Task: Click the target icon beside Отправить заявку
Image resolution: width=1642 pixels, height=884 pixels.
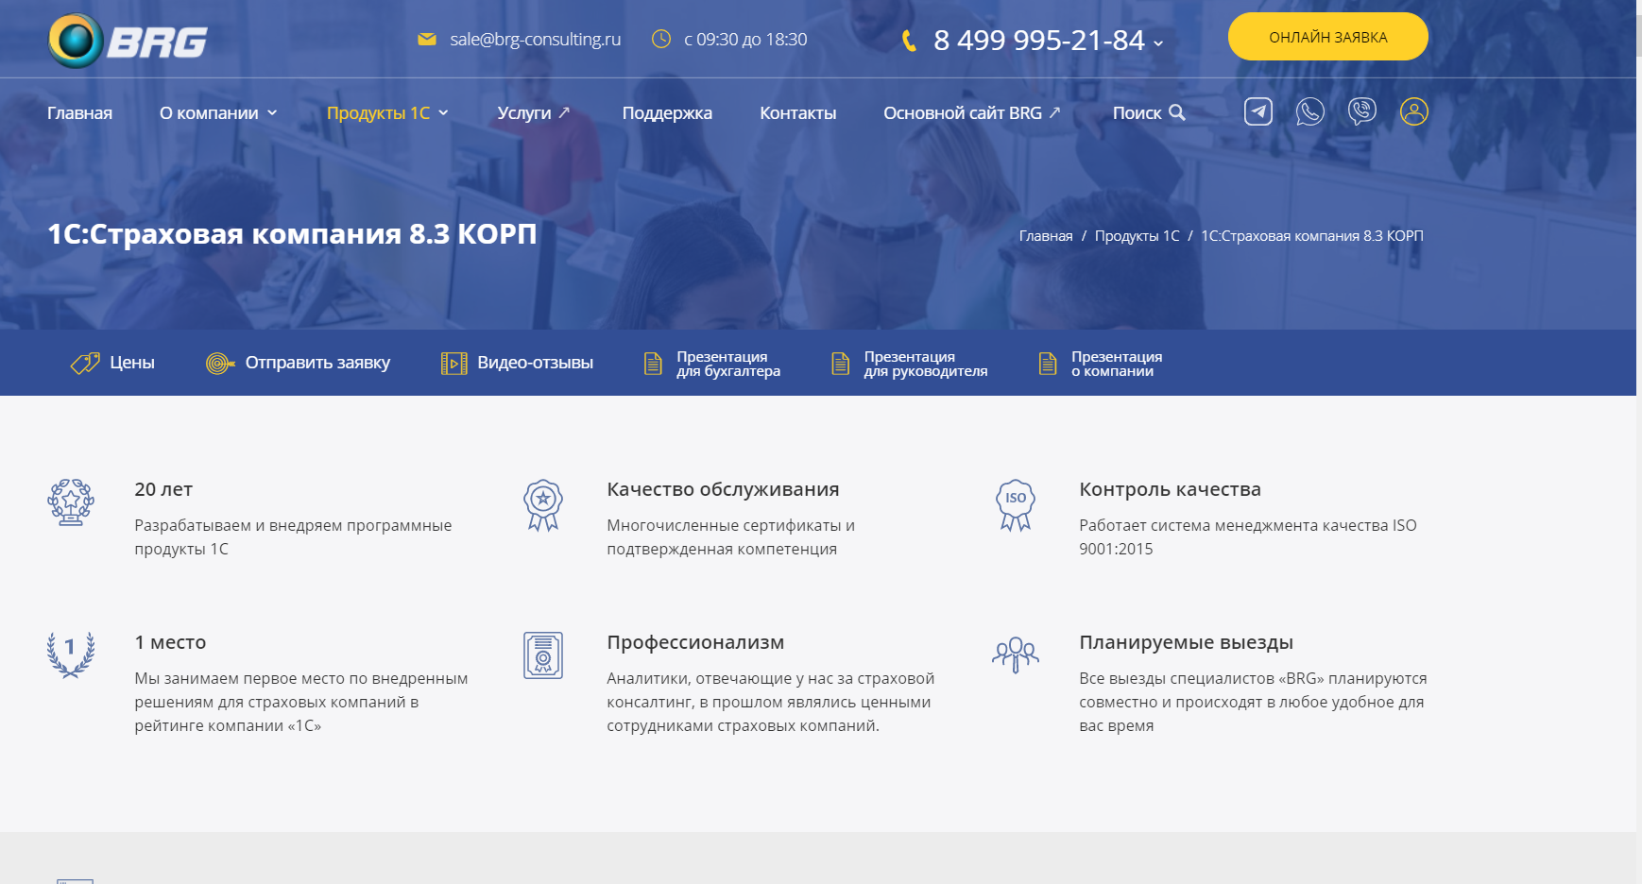Action: tap(220, 363)
